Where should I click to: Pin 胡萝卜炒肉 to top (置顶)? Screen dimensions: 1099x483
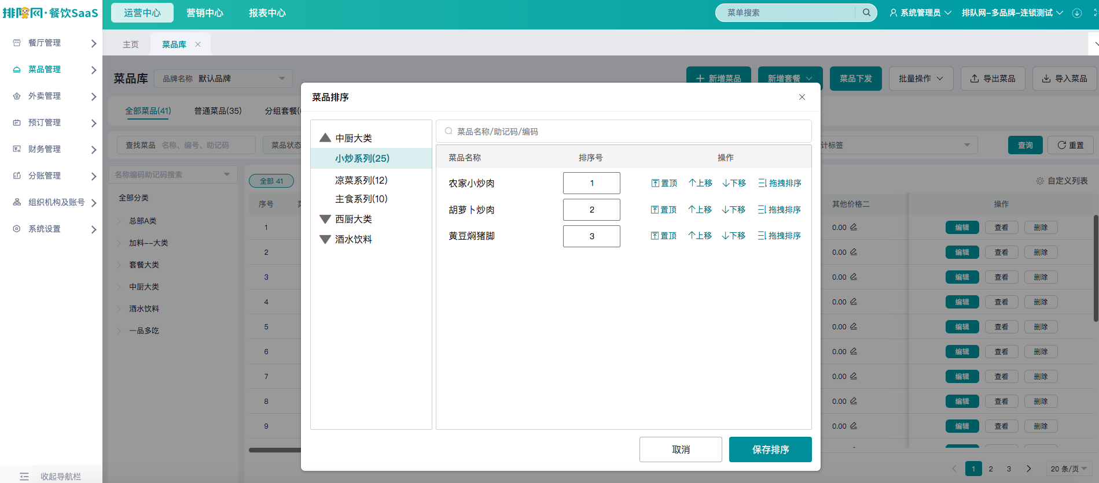click(664, 210)
